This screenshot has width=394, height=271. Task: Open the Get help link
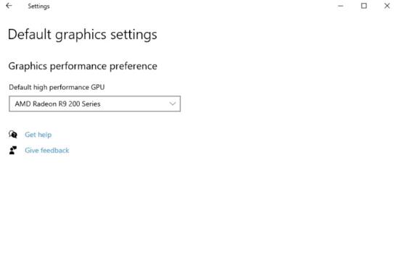click(x=38, y=135)
